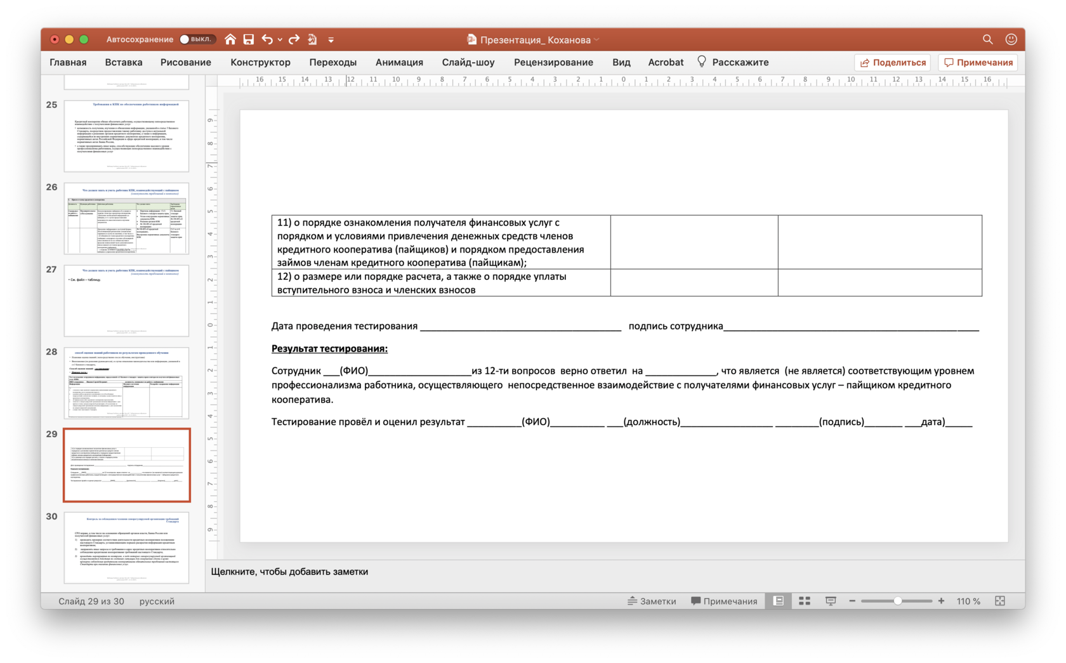Click the Тестирование провёл и оценил line
This screenshot has height=663, width=1066.
622,422
